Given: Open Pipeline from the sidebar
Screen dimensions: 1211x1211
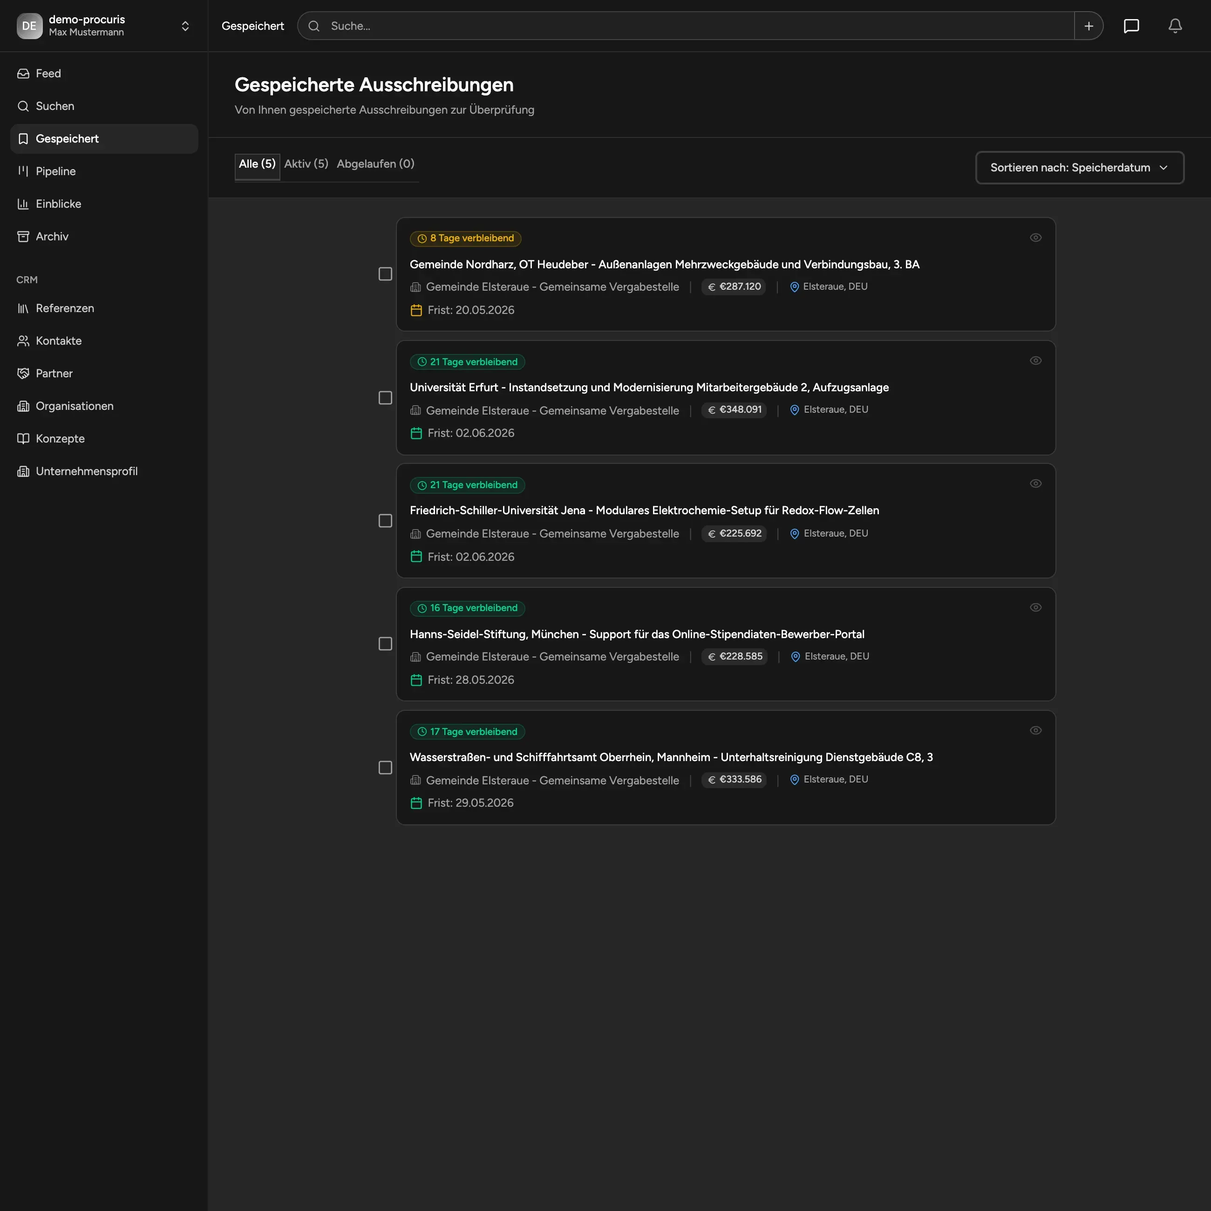Looking at the screenshot, I should [x=104, y=171].
